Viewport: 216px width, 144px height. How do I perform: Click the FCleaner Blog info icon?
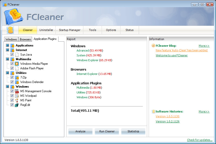point(153,45)
